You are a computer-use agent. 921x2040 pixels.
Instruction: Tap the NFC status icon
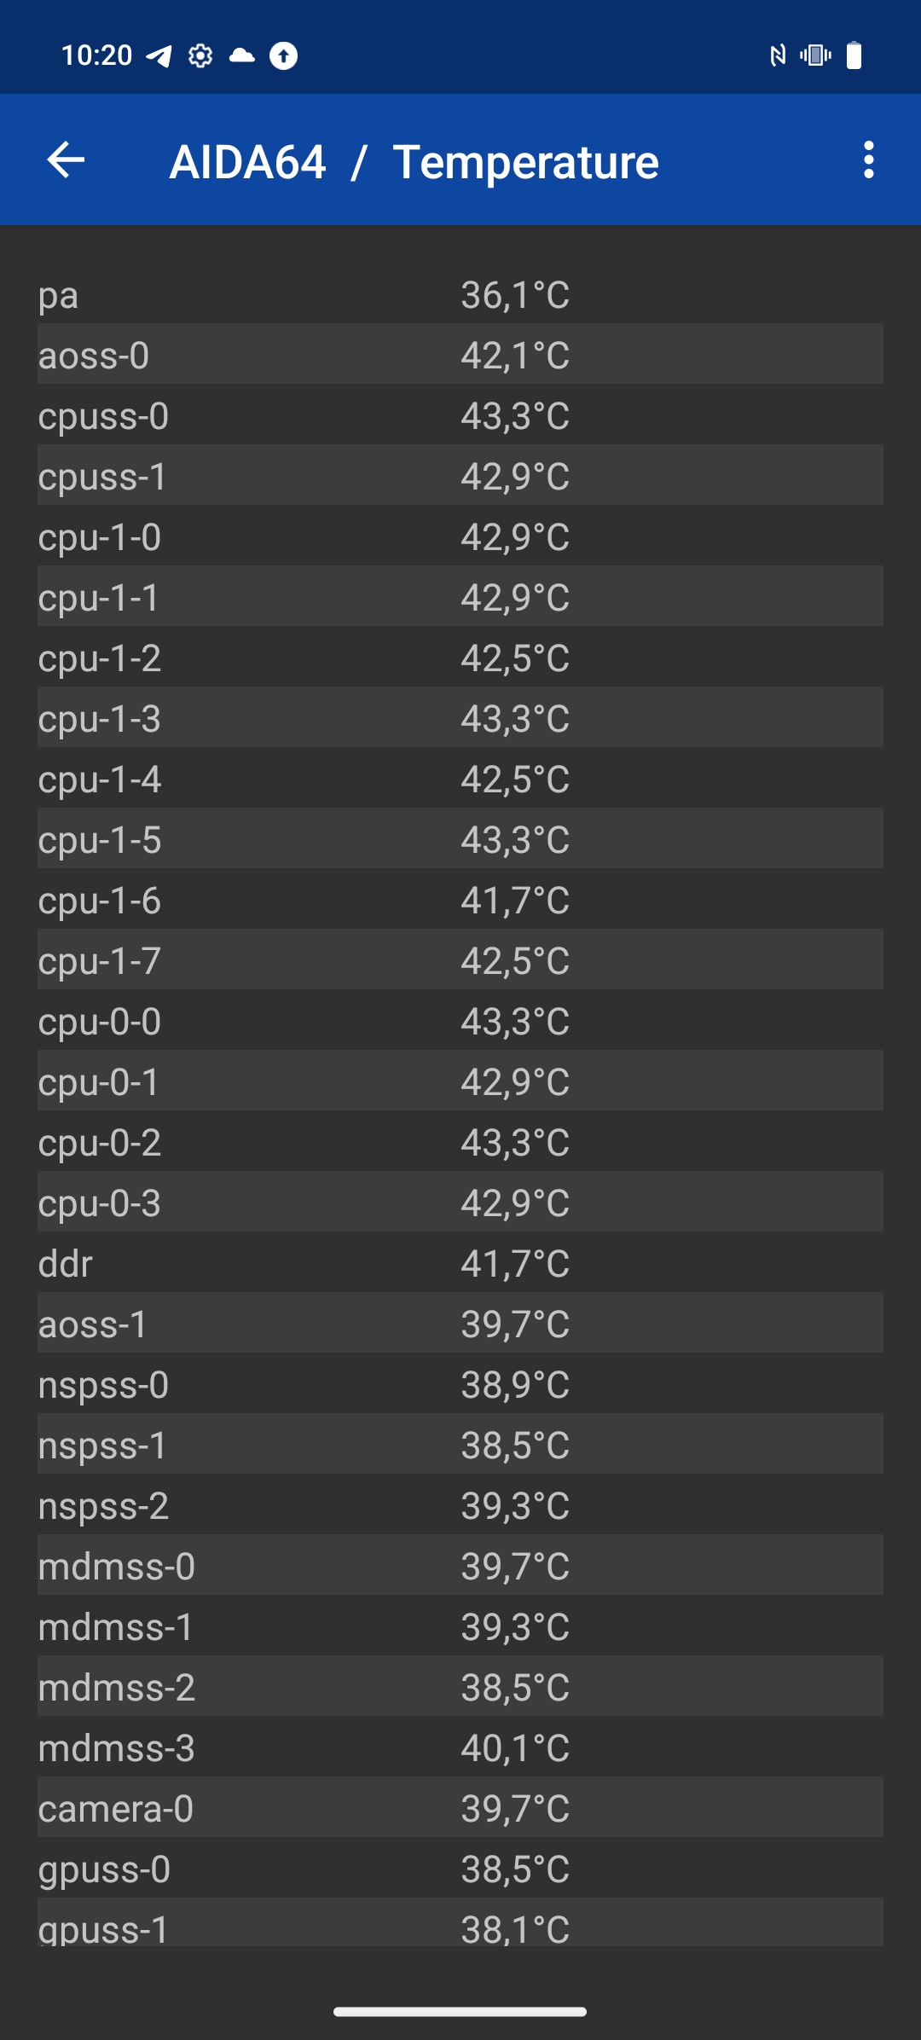tap(777, 56)
